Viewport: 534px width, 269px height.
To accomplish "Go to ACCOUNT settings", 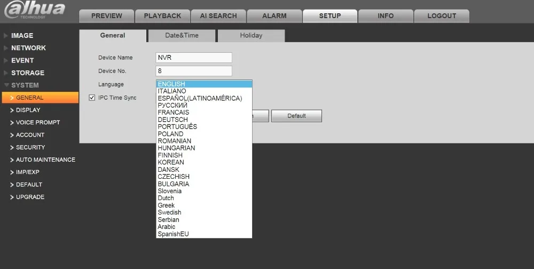I will [x=30, y=135].
